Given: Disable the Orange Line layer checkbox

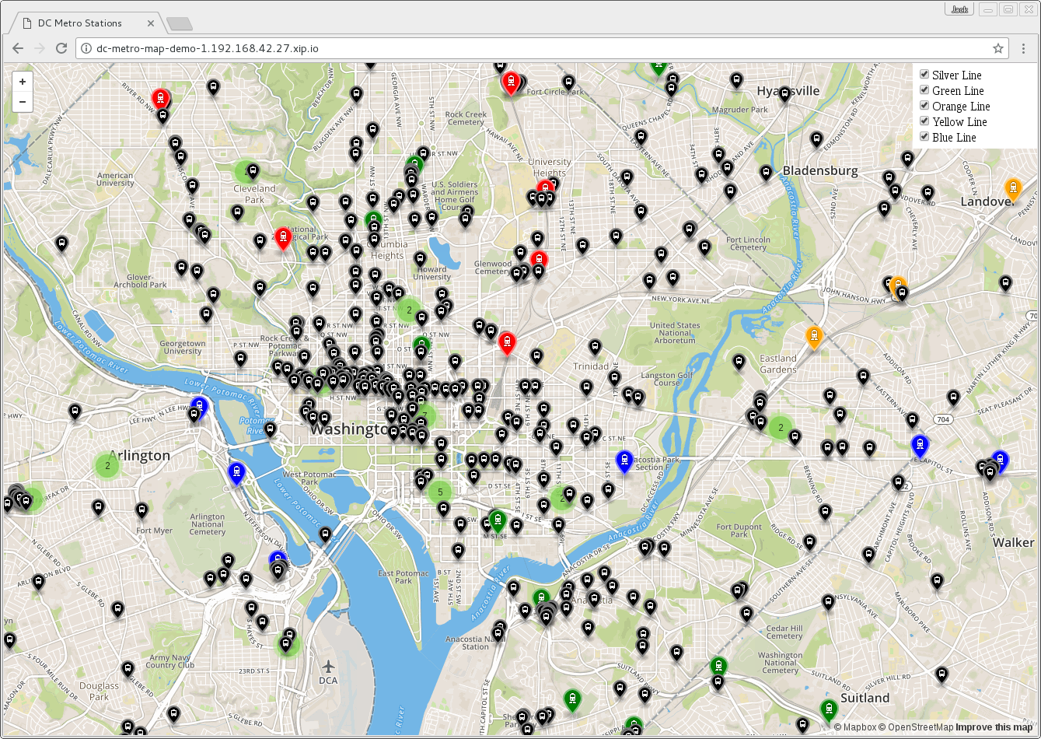Looking at the screenshot, I should coord(924,106).
